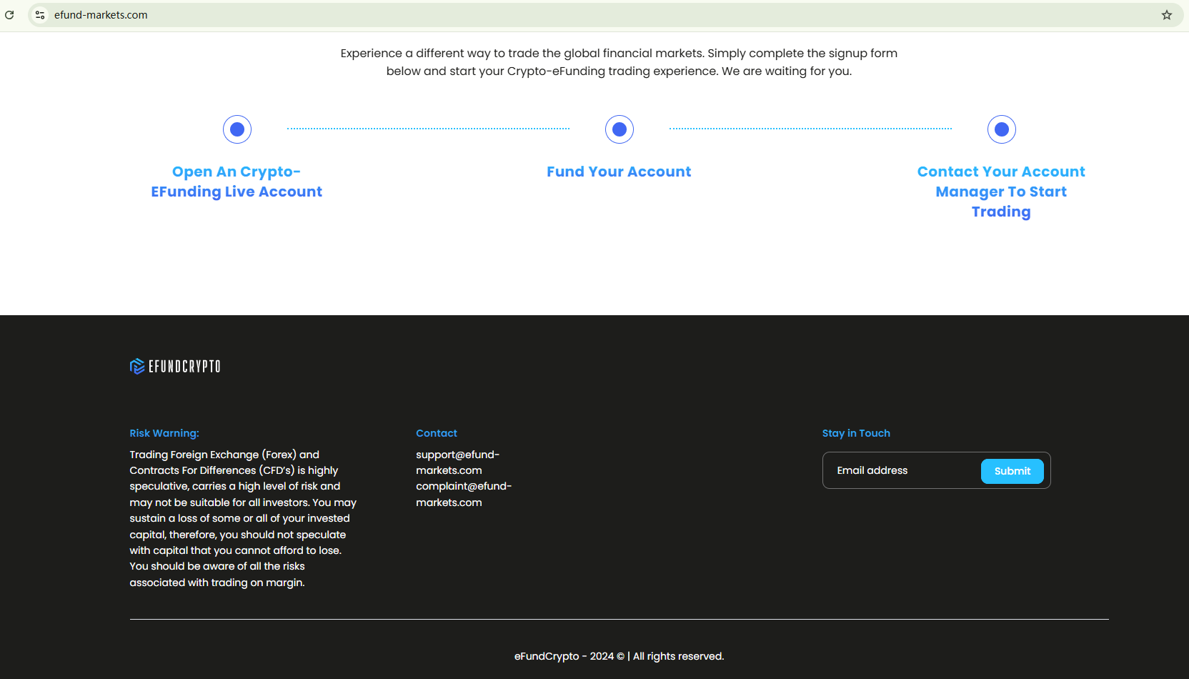The width and height of the screenshot is (1189, 679).
Task: Click the dotted line between first two steps
Action: [x=428, y=129]
